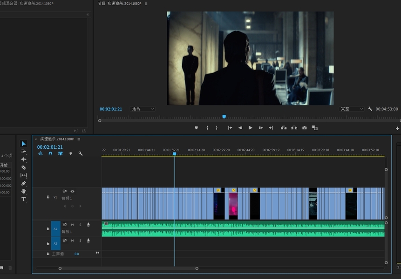Toggle V1 track lock

[x=48, y=197]
